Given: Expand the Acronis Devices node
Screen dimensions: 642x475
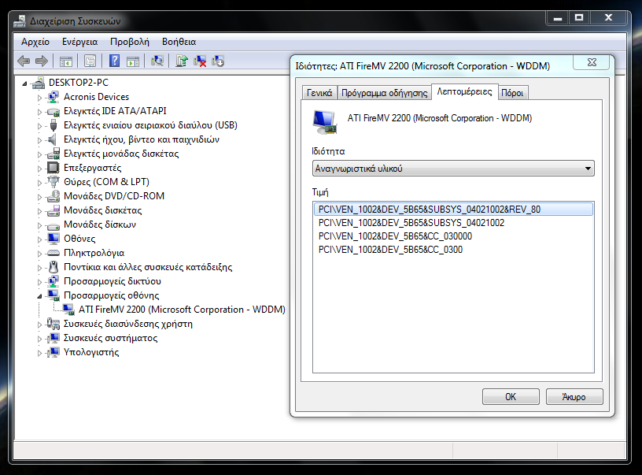Looking at the screenshot, I should tap(39, 98).
